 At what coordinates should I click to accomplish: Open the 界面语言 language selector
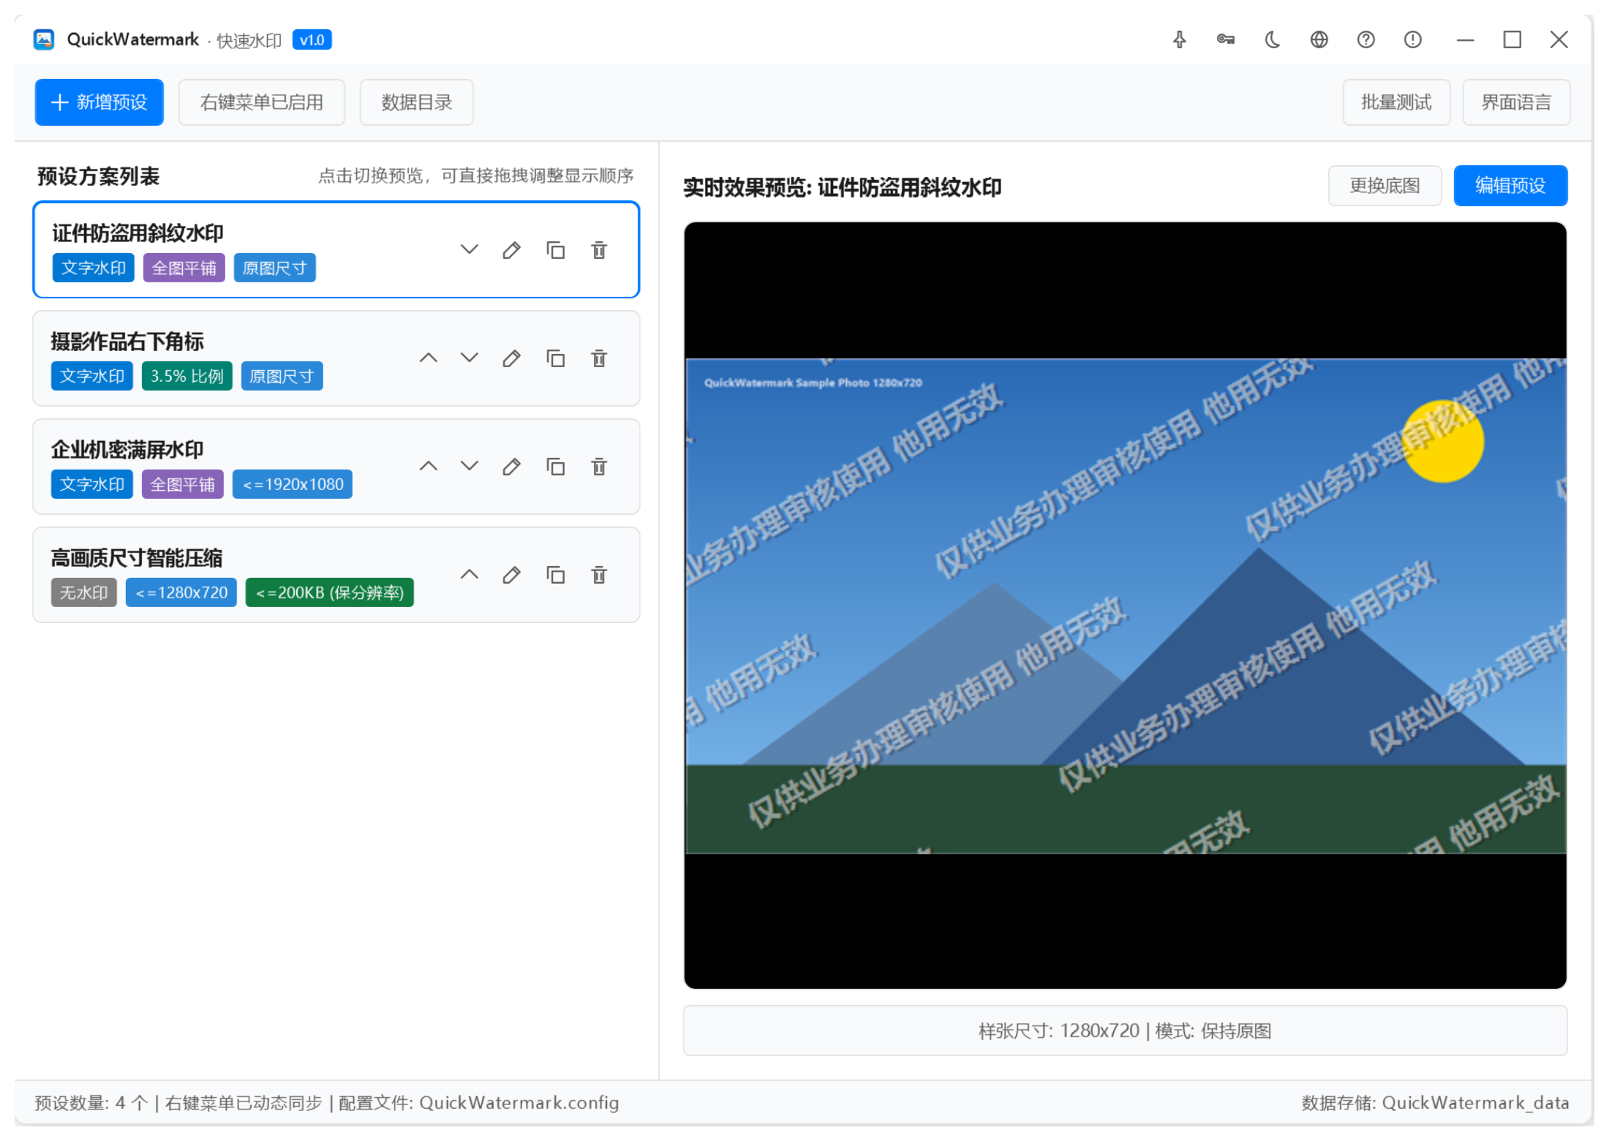(x=1516, y=102)
